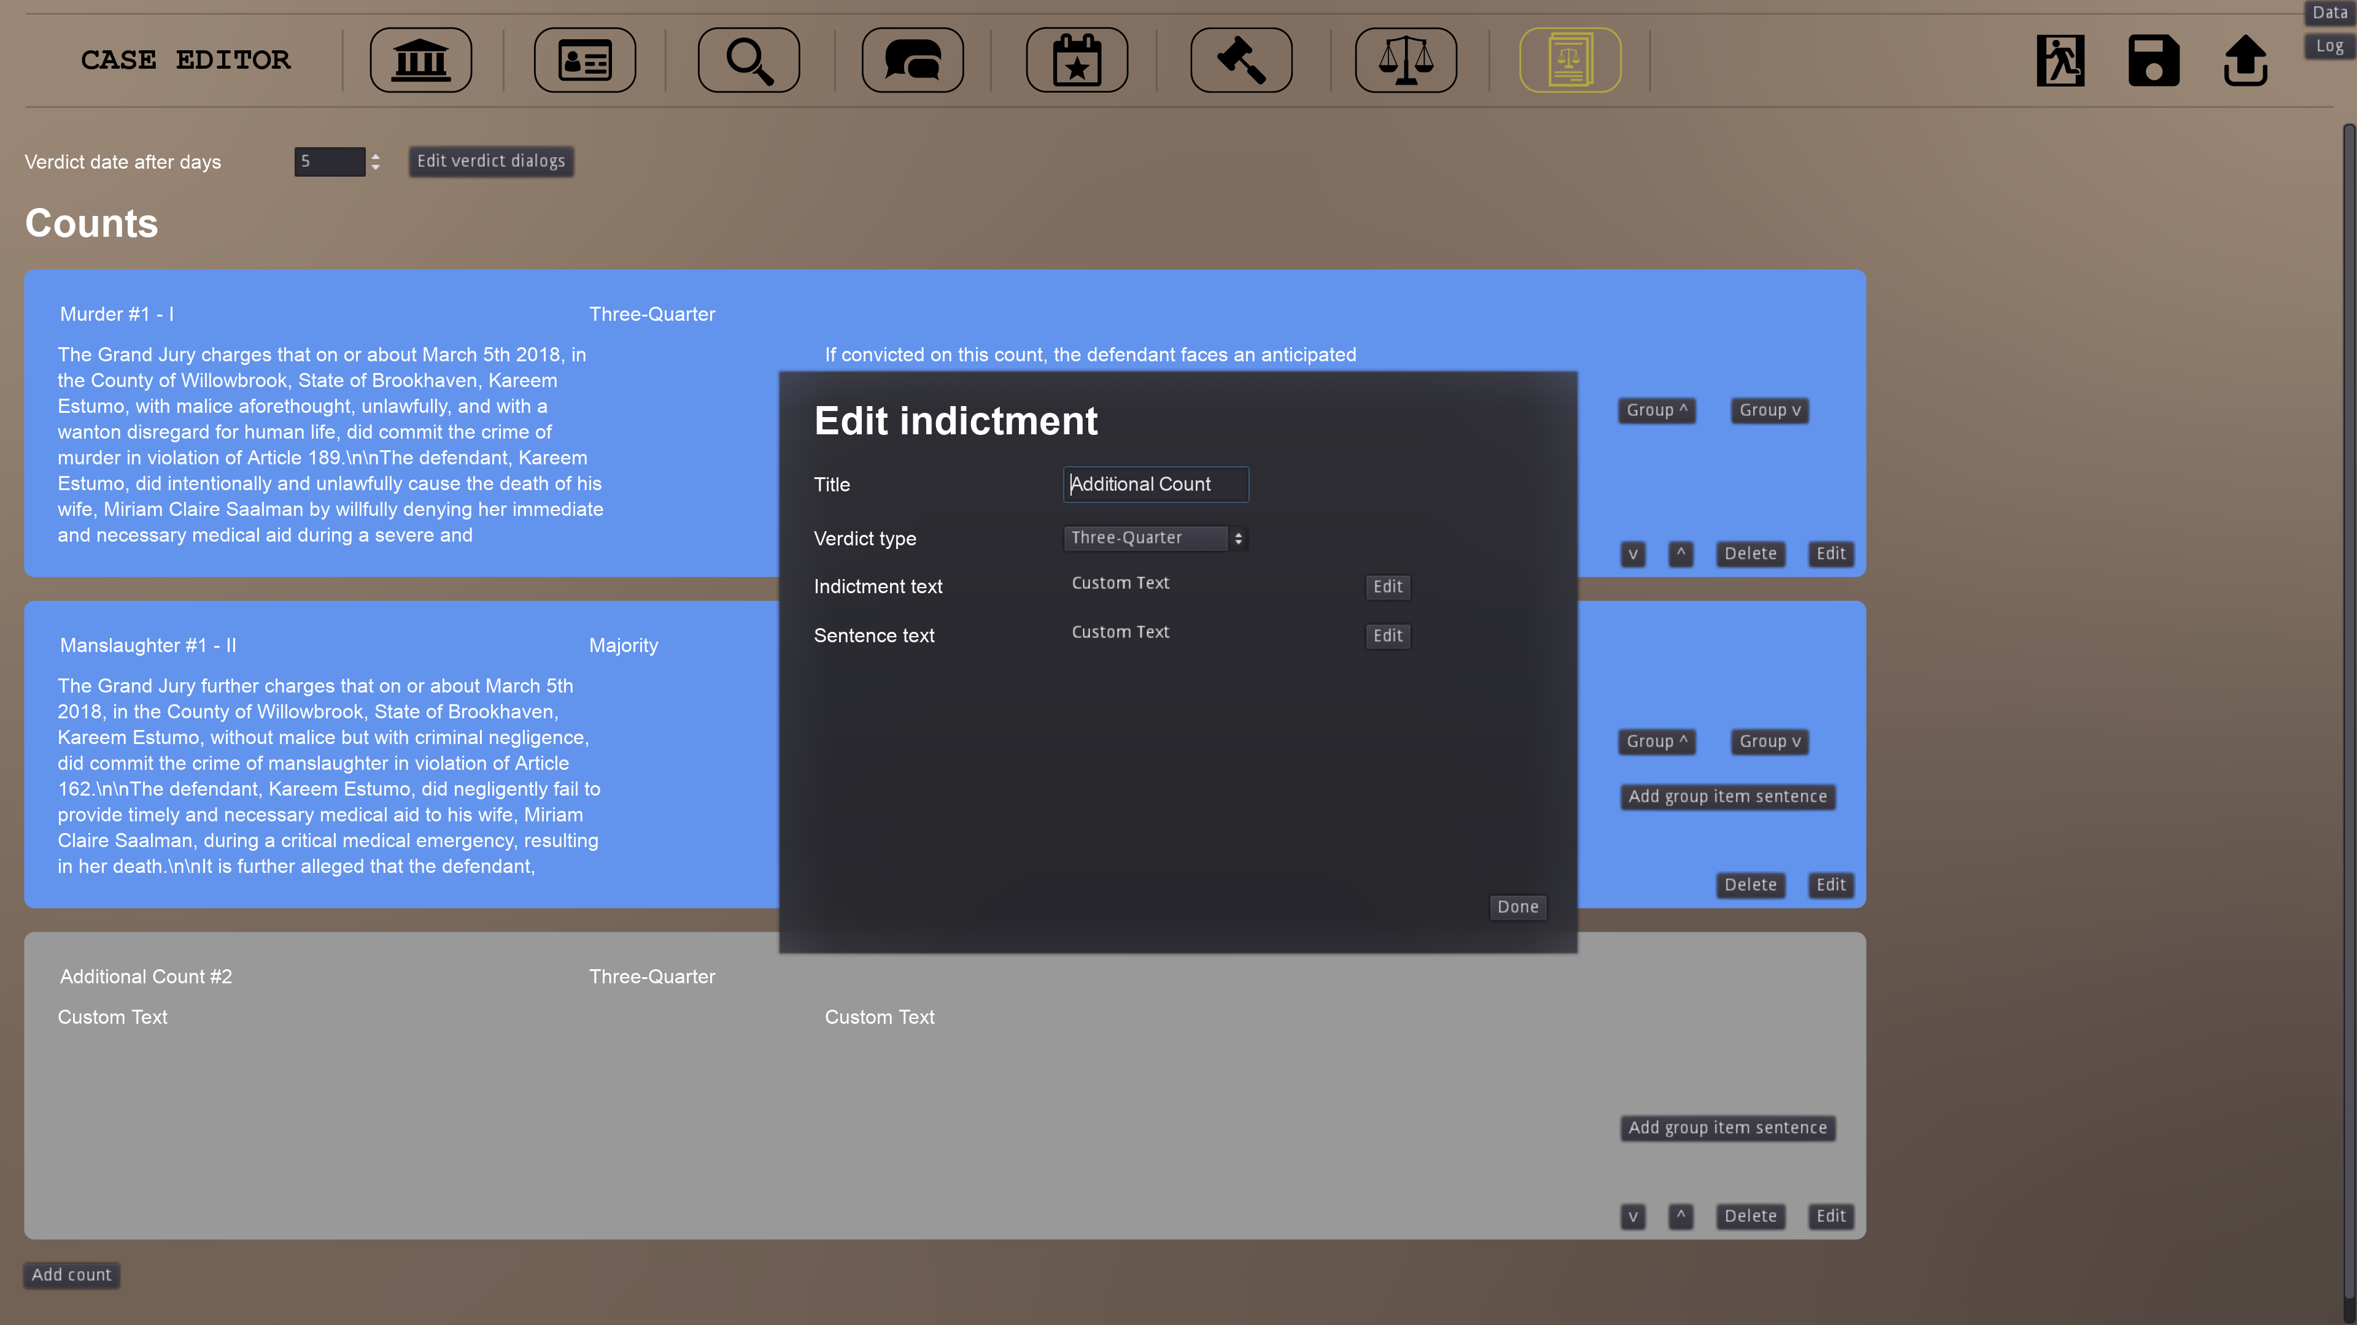
Task: Click the vertical scrollbar on the right
Action: tap(2349, 713)
